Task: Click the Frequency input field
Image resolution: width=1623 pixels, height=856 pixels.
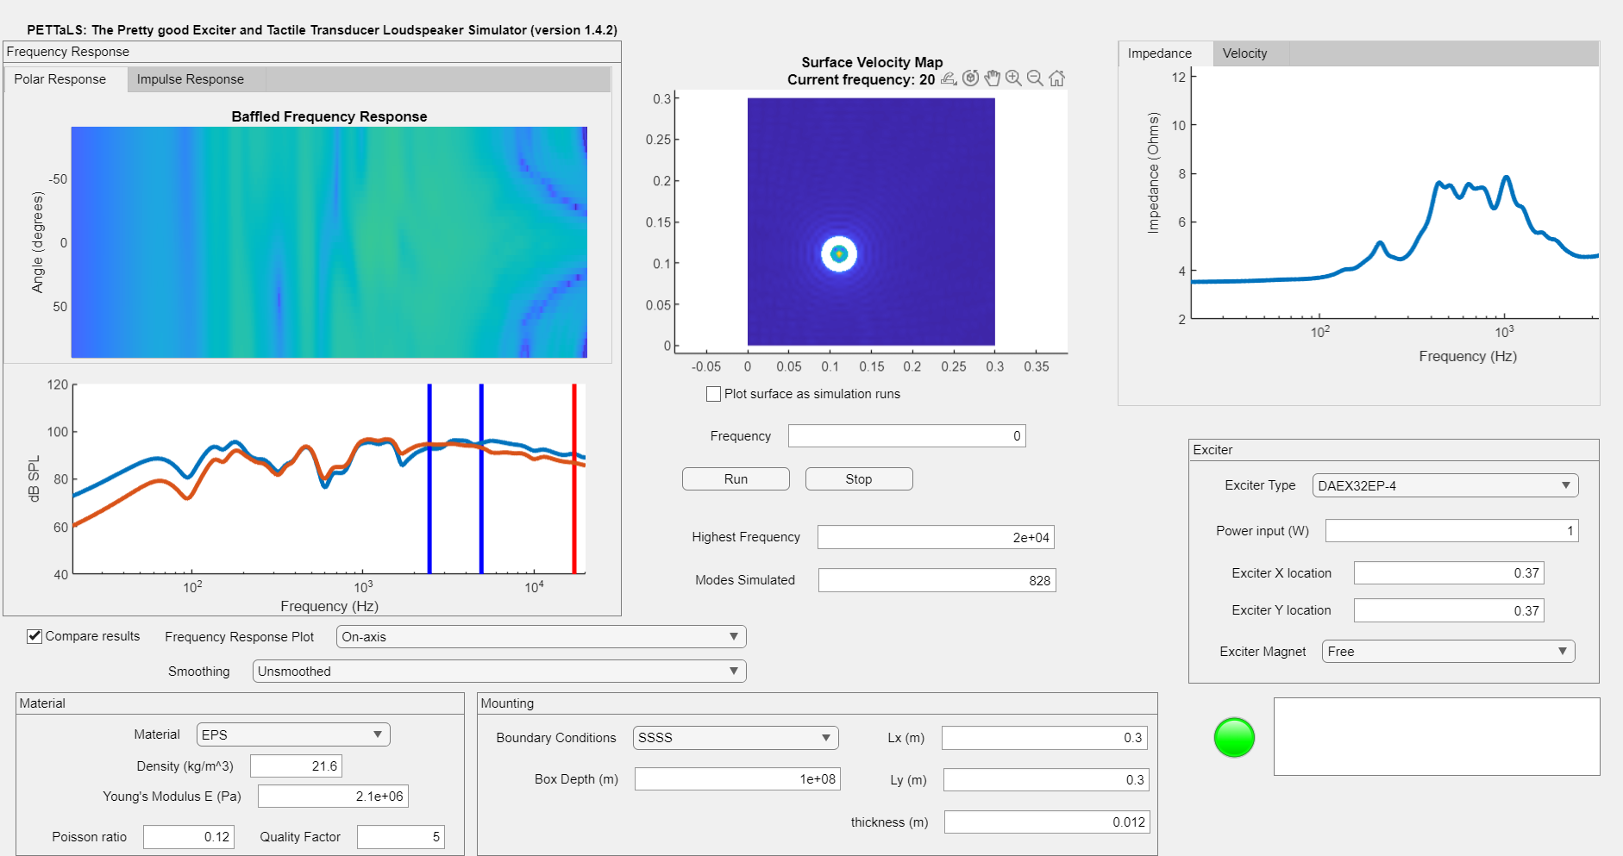Action: (907, 436)
